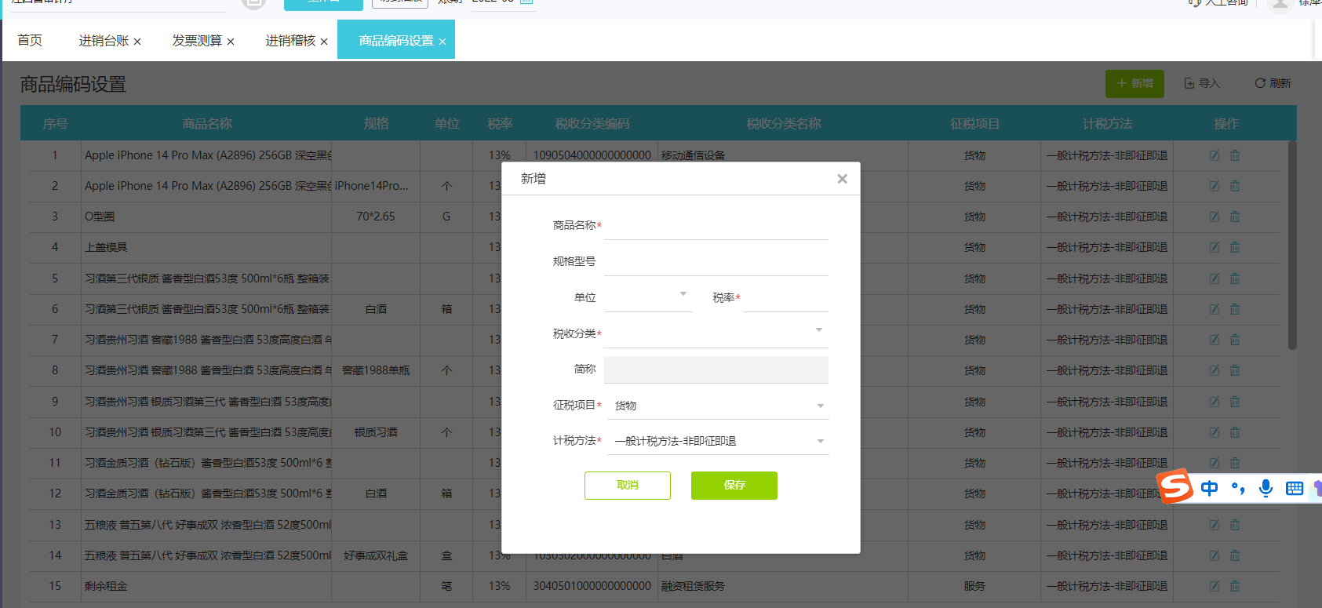Close the 进销台账 tab
Screen dimensions: 1322x608
[137, 42]
